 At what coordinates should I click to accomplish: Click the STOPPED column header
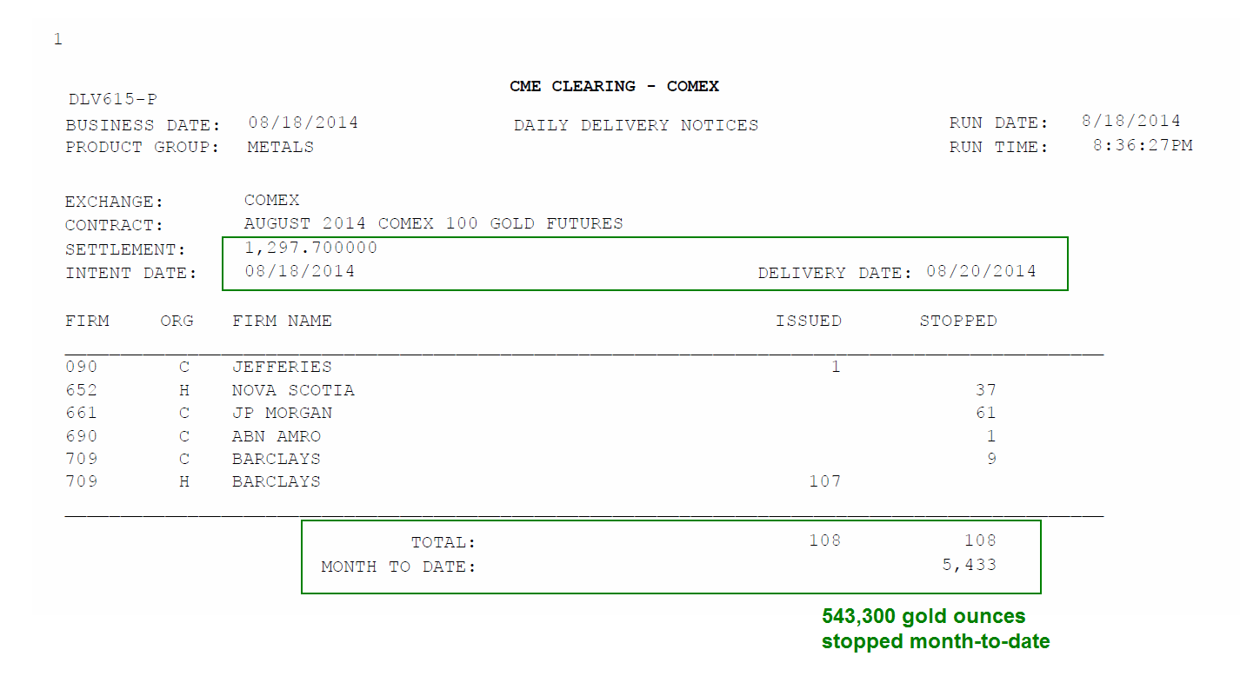[958, 321]
